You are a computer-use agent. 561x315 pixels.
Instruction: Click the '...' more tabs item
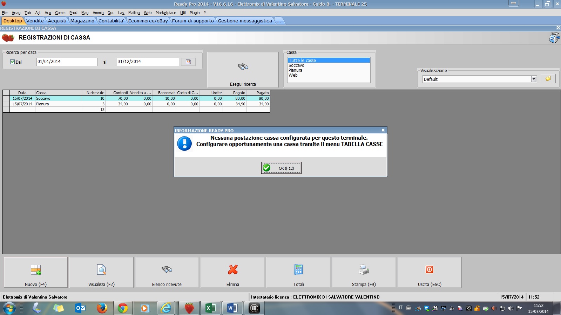(279, 21)
